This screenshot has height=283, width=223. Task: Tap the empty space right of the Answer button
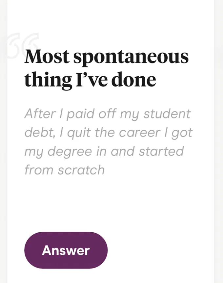pos(157,250)
